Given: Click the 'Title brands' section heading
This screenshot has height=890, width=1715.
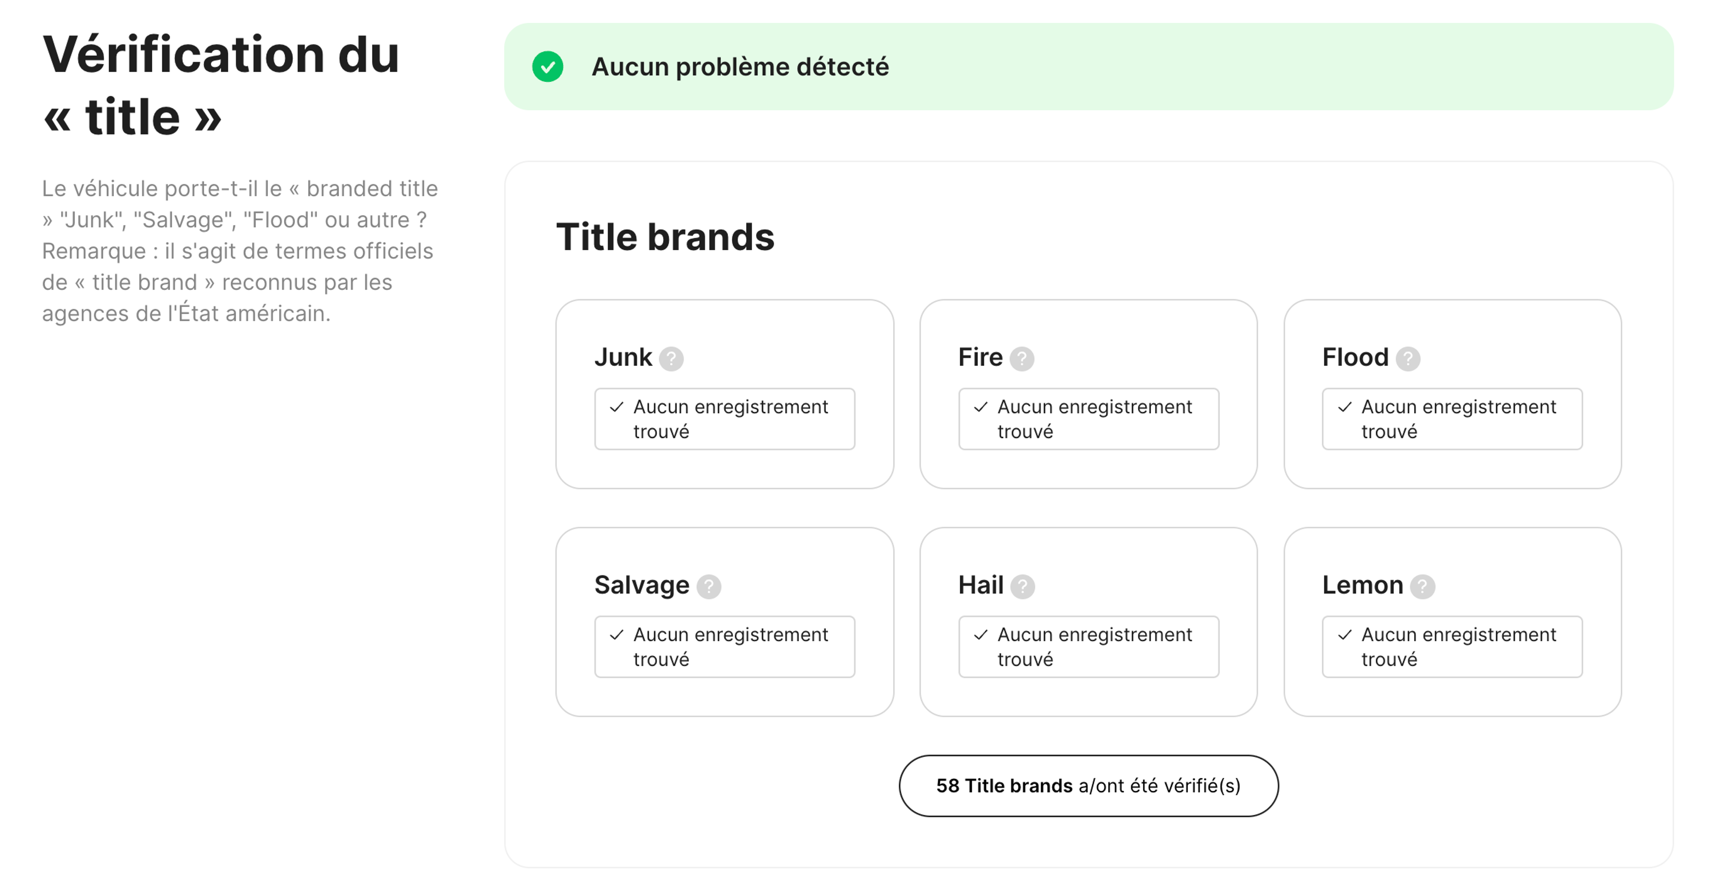Looking at the screenshot, I should tap(665, 237).
